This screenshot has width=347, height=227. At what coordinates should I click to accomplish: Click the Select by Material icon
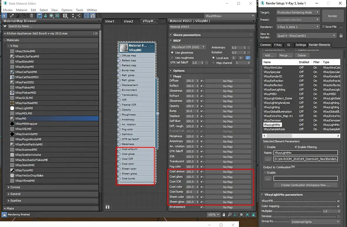pyautogui.click(x=100, y=16)
